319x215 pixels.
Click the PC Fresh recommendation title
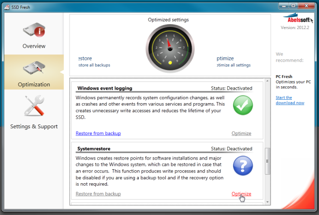click(284, 77)
